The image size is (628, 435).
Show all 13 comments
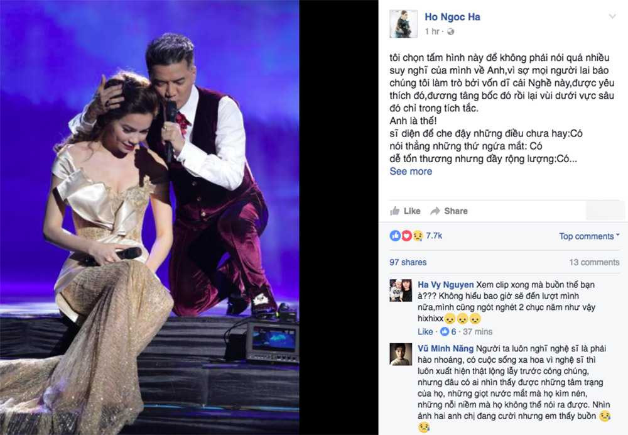[594, 262]
